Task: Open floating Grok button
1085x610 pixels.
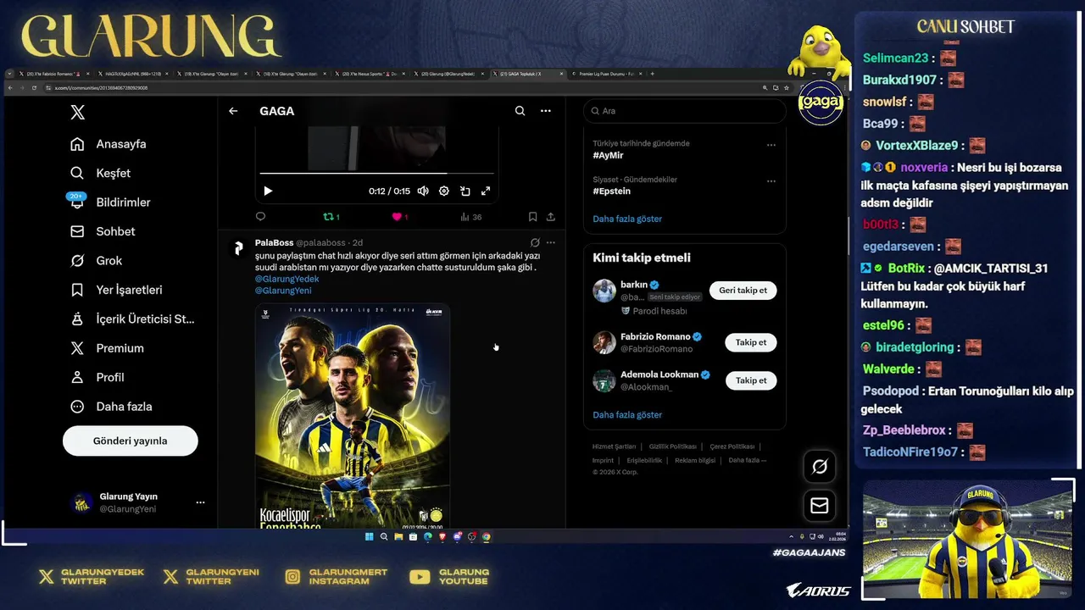Action: (x=820, y=466)
